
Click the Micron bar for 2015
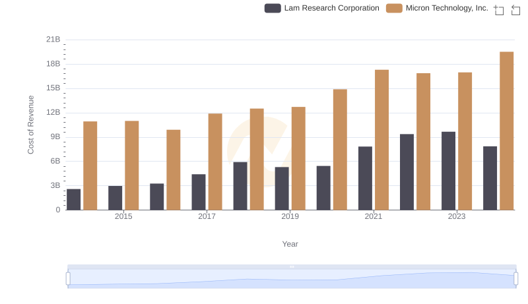131,166
